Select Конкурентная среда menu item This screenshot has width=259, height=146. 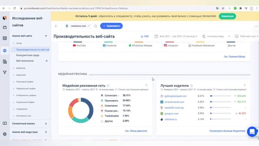[x=28, y=55]
